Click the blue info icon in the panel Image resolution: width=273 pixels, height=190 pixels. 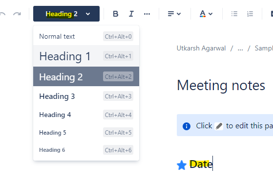pyautogui.click(x=187, y=126)
